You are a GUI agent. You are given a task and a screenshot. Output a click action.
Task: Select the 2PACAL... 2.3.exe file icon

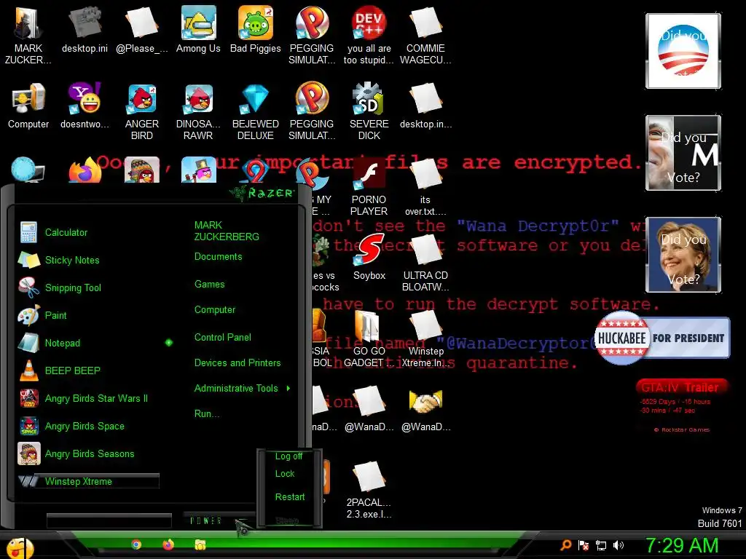[369, 490]
